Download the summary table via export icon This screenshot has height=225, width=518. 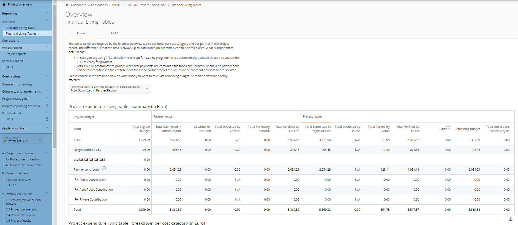[x=511, y=219]
